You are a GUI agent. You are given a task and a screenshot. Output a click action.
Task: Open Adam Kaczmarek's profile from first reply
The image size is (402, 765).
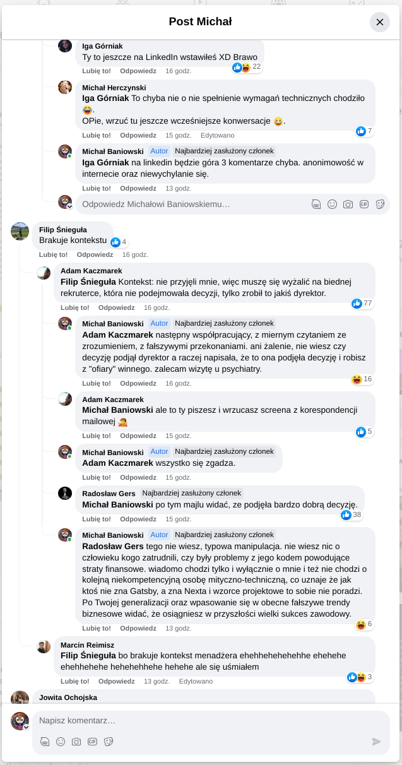[91, 271]
